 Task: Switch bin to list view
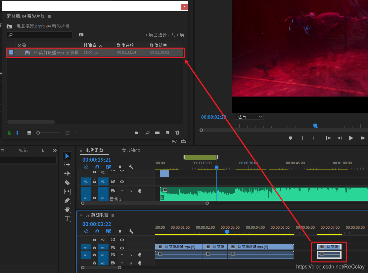[19, 133]
